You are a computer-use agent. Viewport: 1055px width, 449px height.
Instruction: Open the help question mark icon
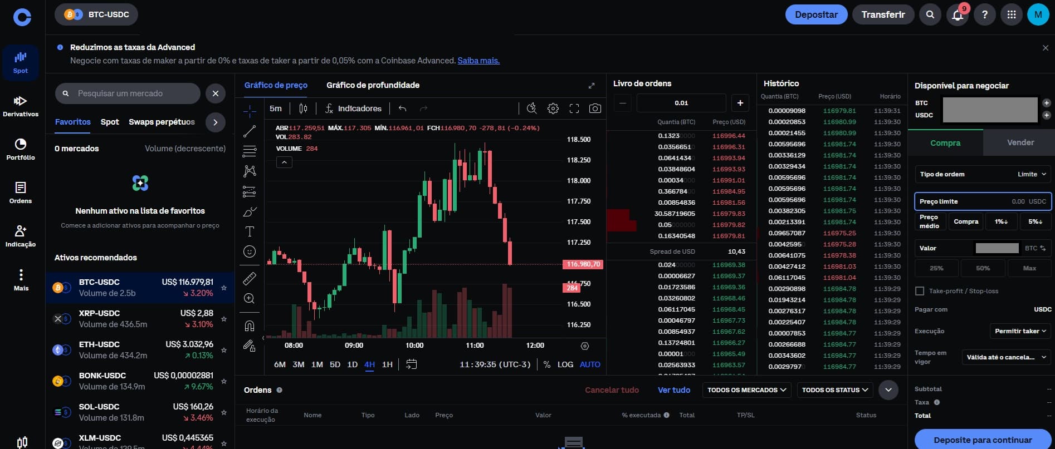click(x=984, y=14)
